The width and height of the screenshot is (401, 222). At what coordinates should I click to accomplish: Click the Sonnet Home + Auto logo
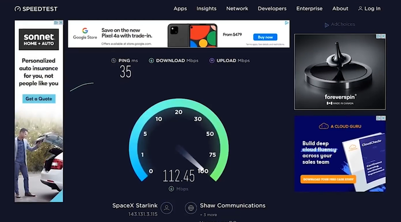coord(39,39)
